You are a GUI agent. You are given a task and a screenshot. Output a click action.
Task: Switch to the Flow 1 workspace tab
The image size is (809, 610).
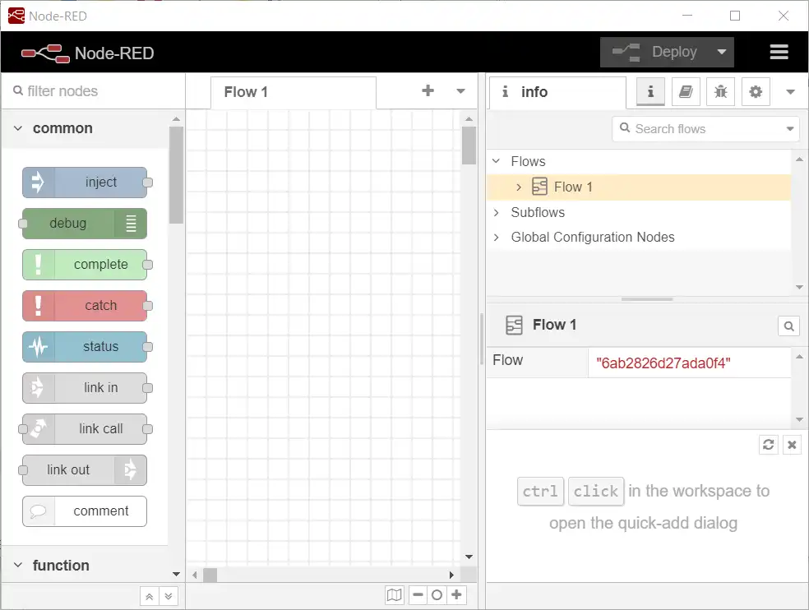pyautogui.click(x=293, y=92)
